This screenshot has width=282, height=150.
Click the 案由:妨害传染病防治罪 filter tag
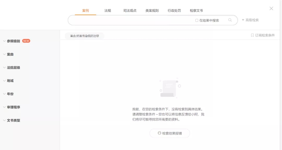84,36
